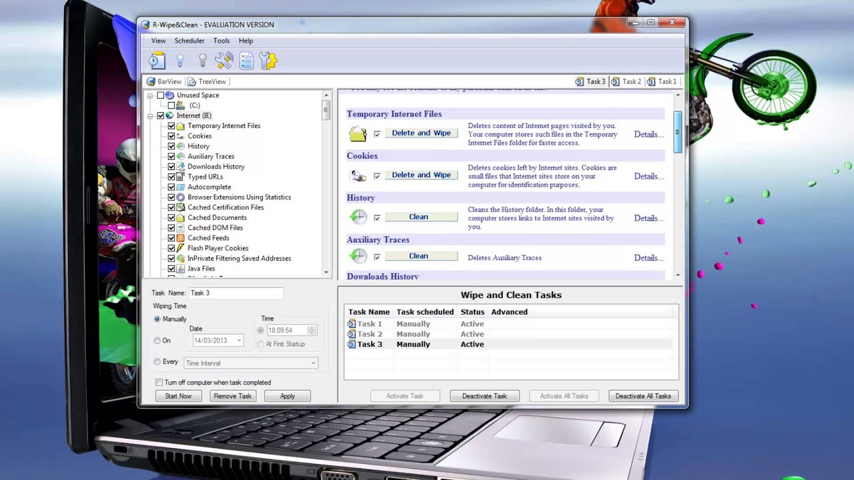
Task: Click the Task Name input field
Action: [236, 293]
